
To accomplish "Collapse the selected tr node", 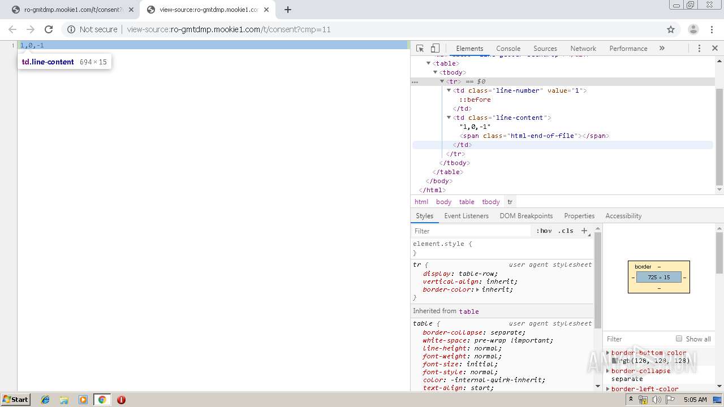I will 442,81.
